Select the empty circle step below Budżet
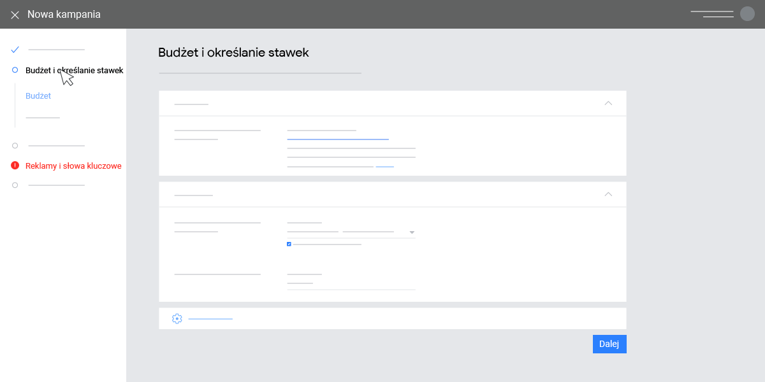The height and width of the screenshot is (382, 765). (x=15, y=146)
